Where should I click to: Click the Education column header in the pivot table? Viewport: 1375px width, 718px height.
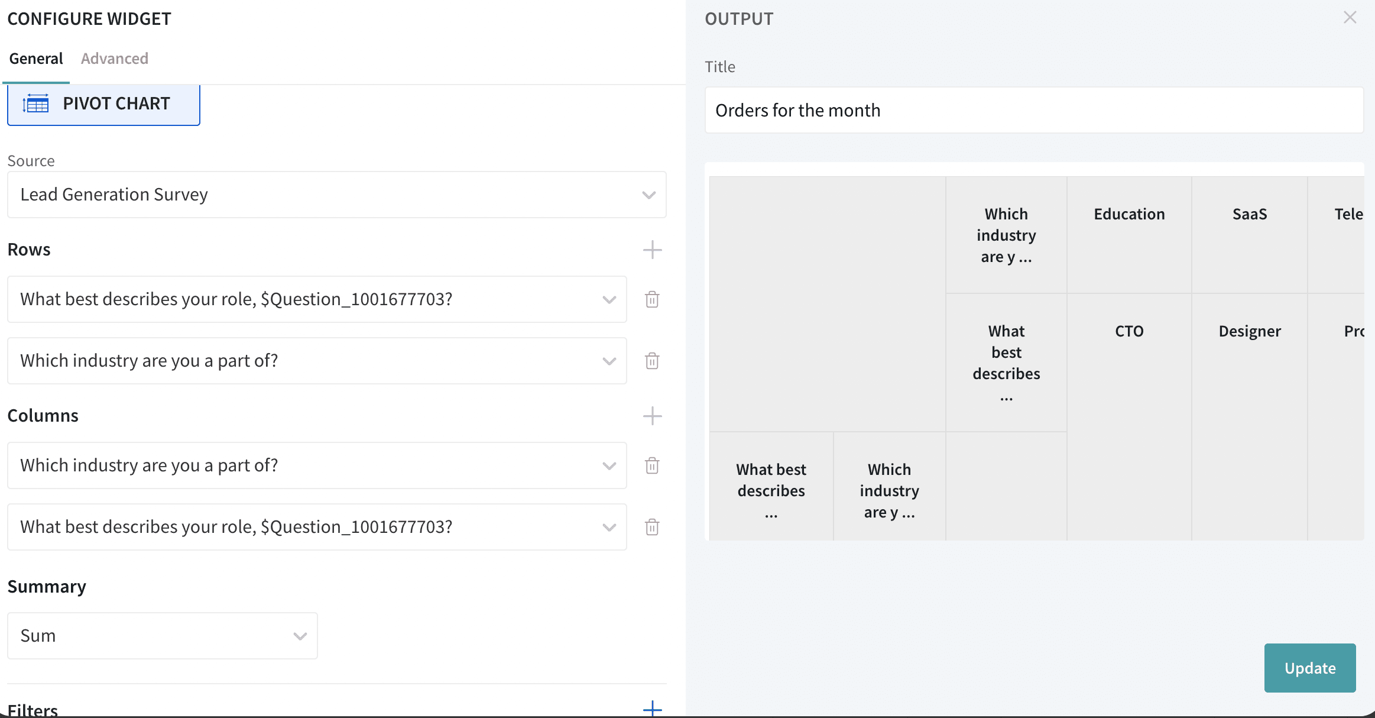point(1129,214)
